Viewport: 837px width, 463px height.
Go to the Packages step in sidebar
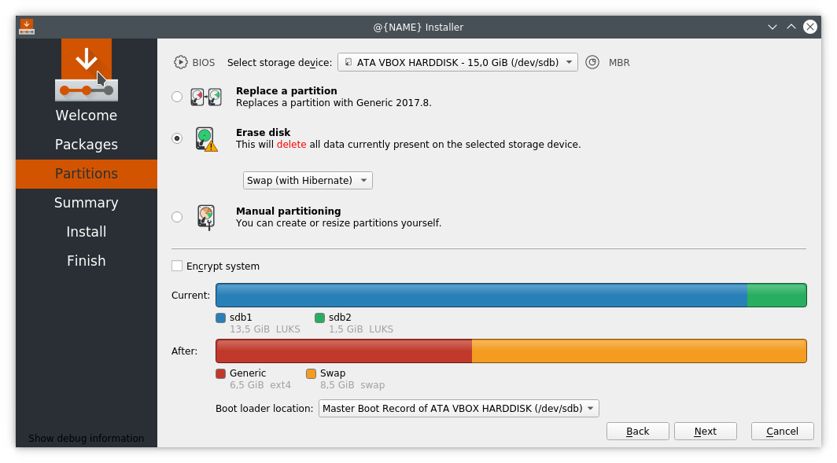click(87, 145)
